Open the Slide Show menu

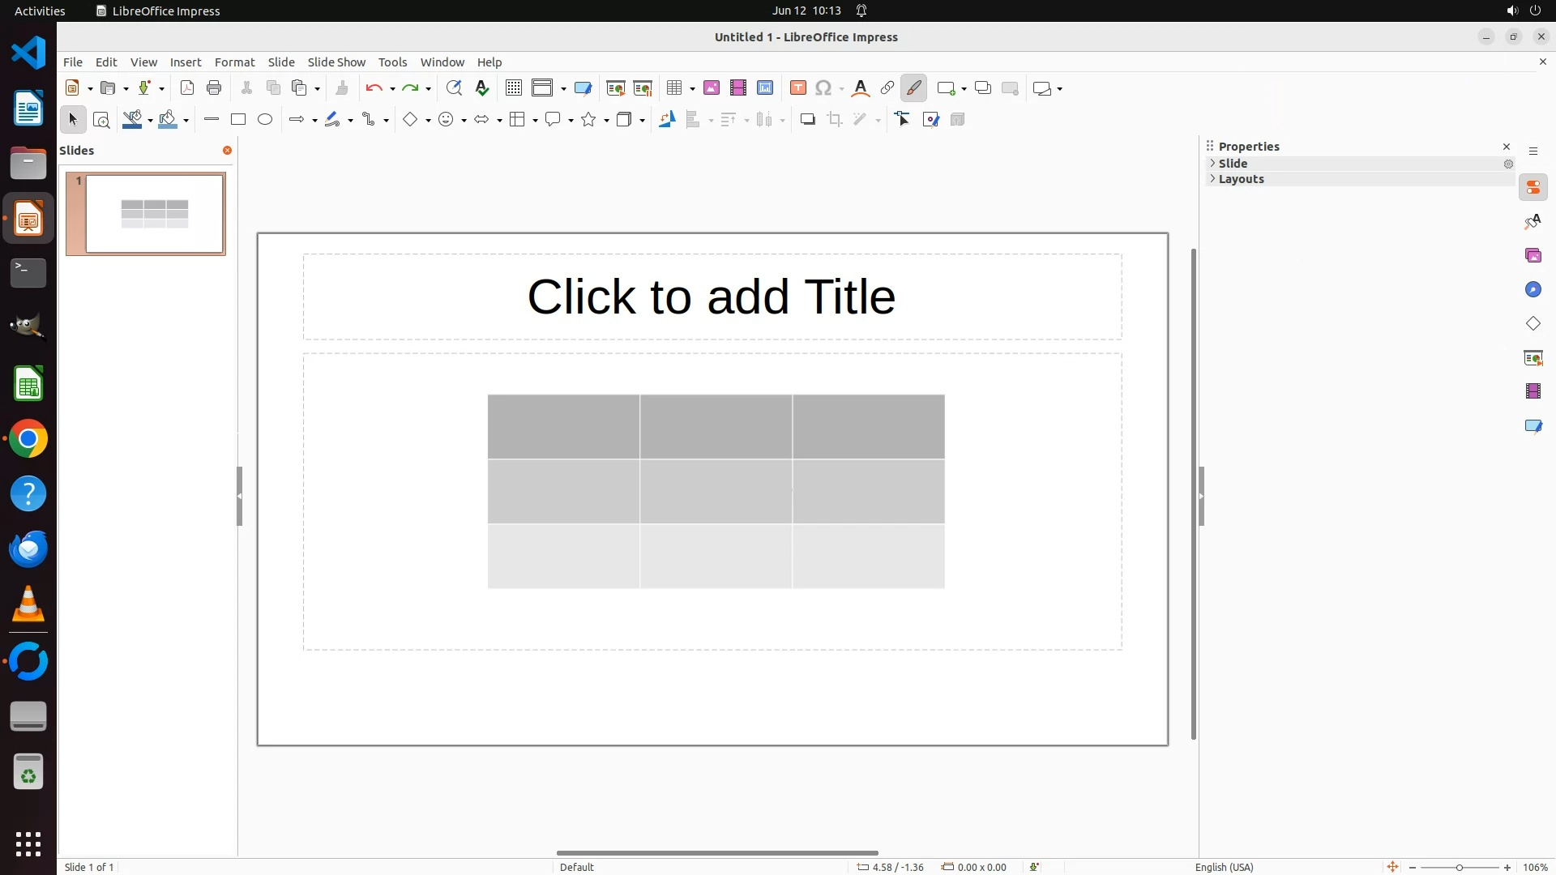click(x=336, y=62)
